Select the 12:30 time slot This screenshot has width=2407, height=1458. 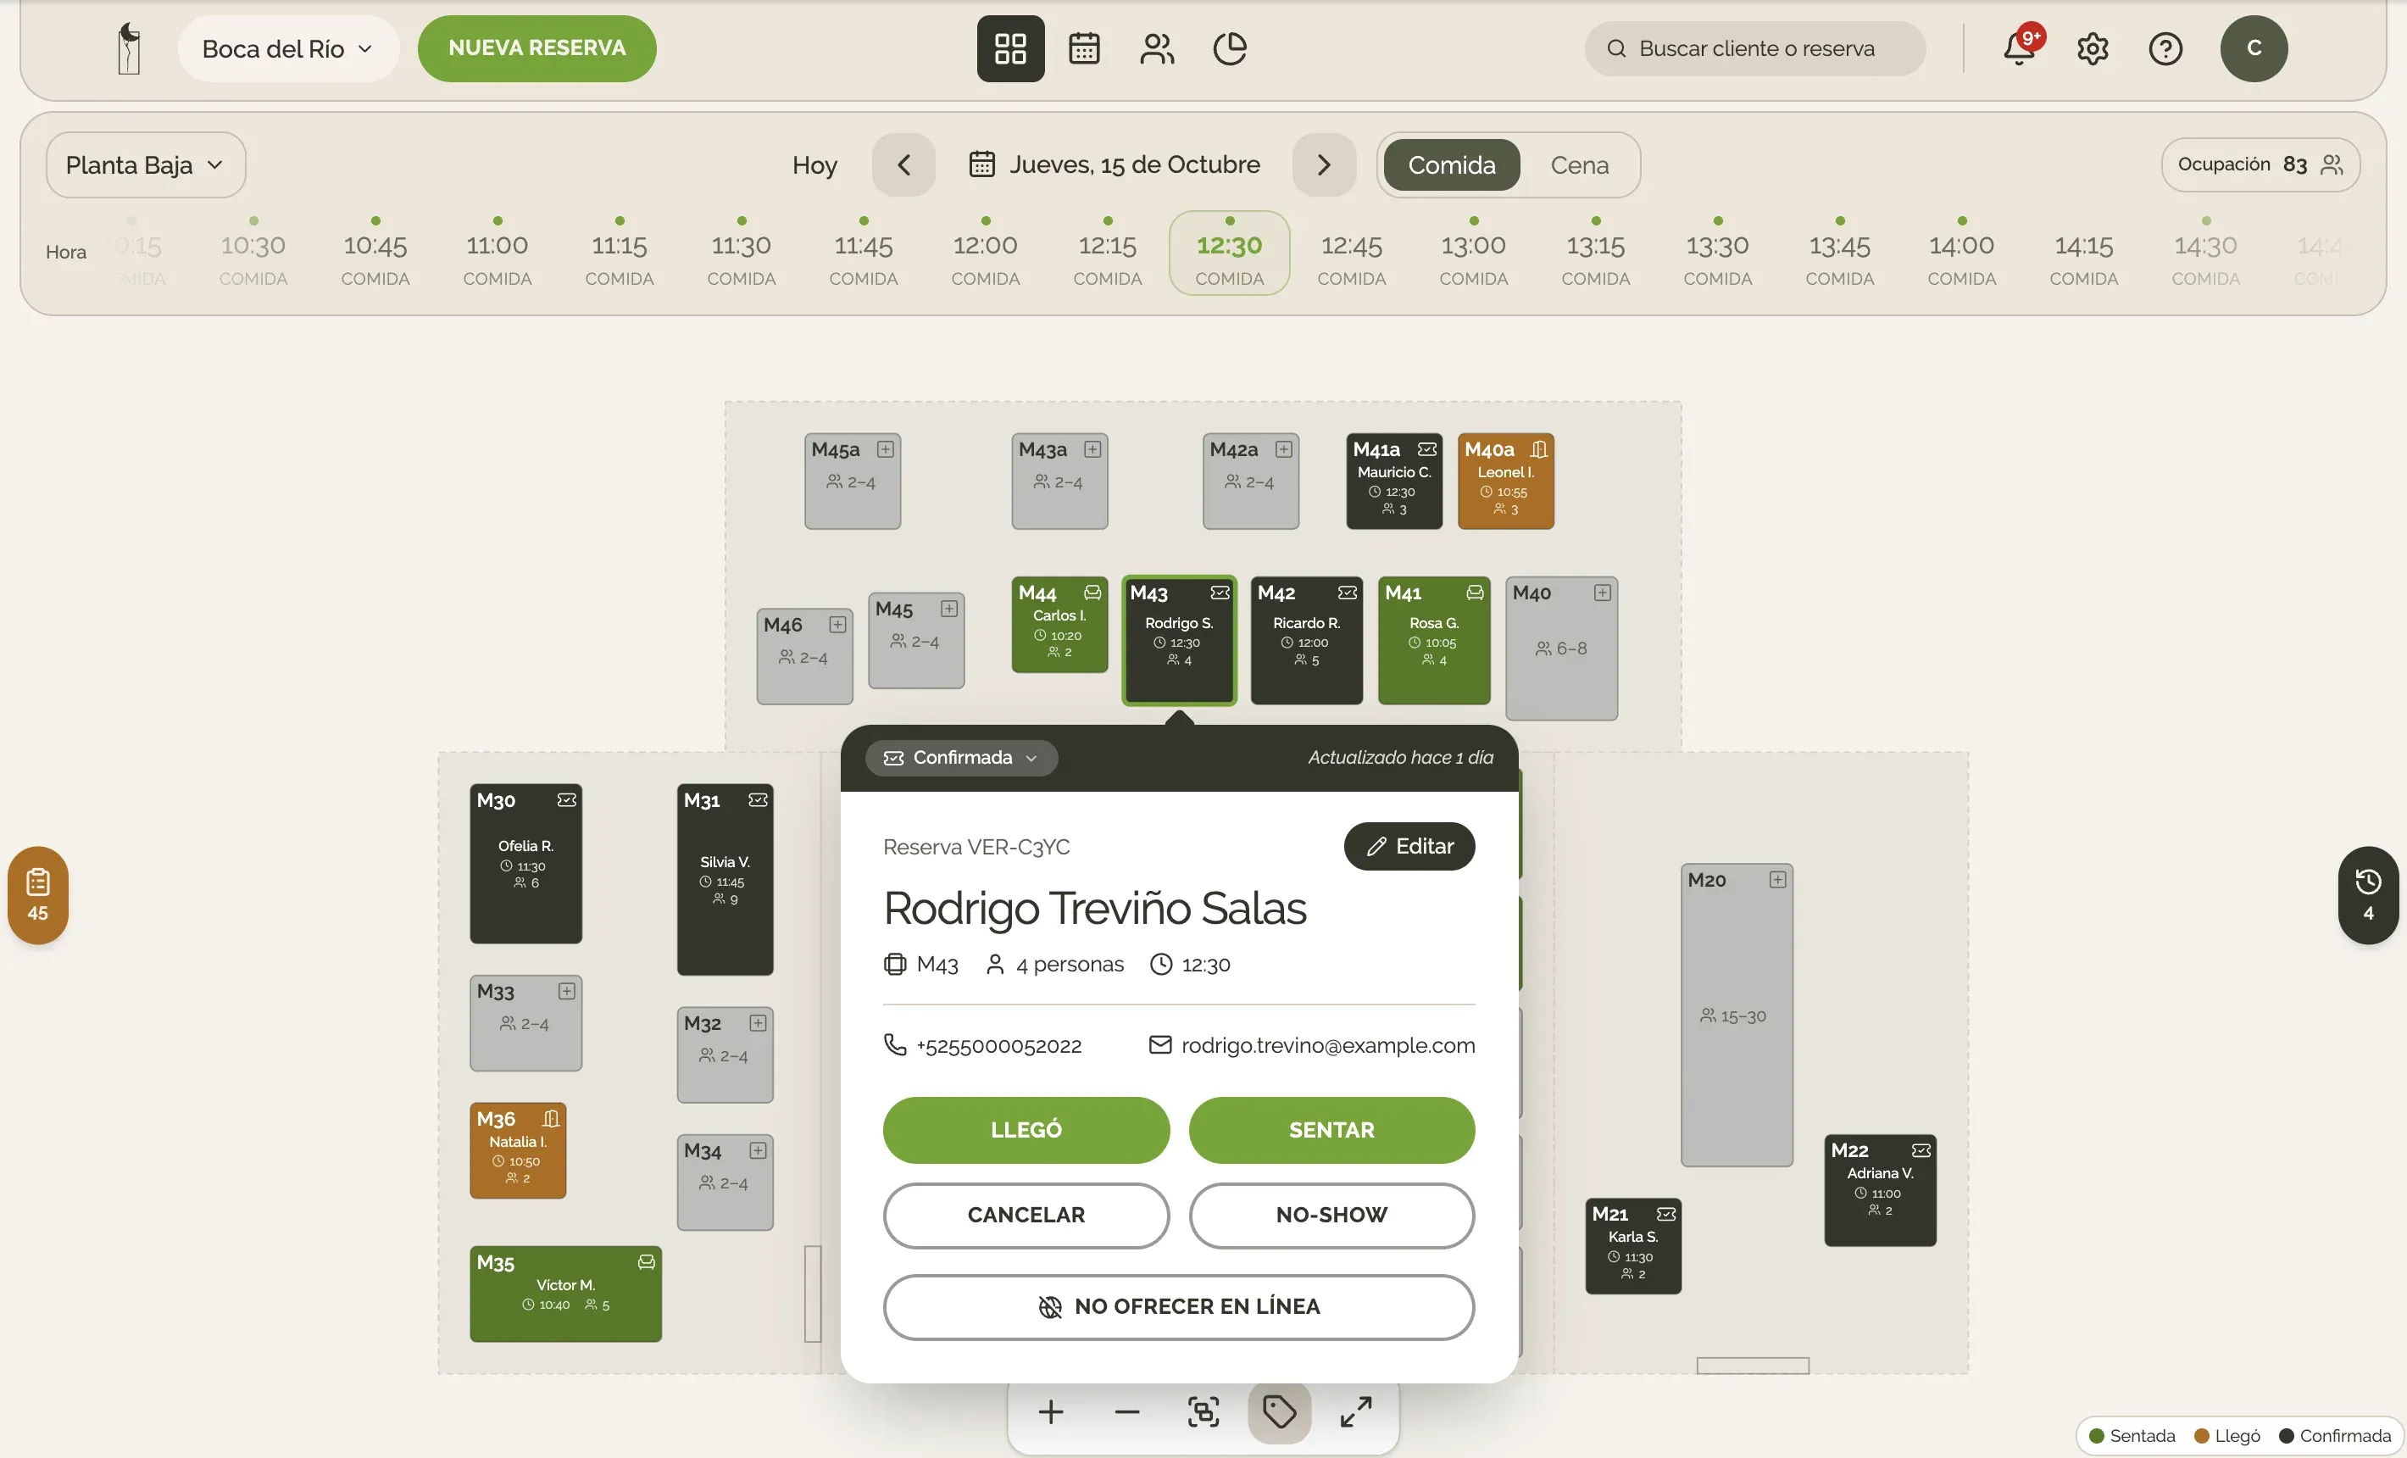1229,253
